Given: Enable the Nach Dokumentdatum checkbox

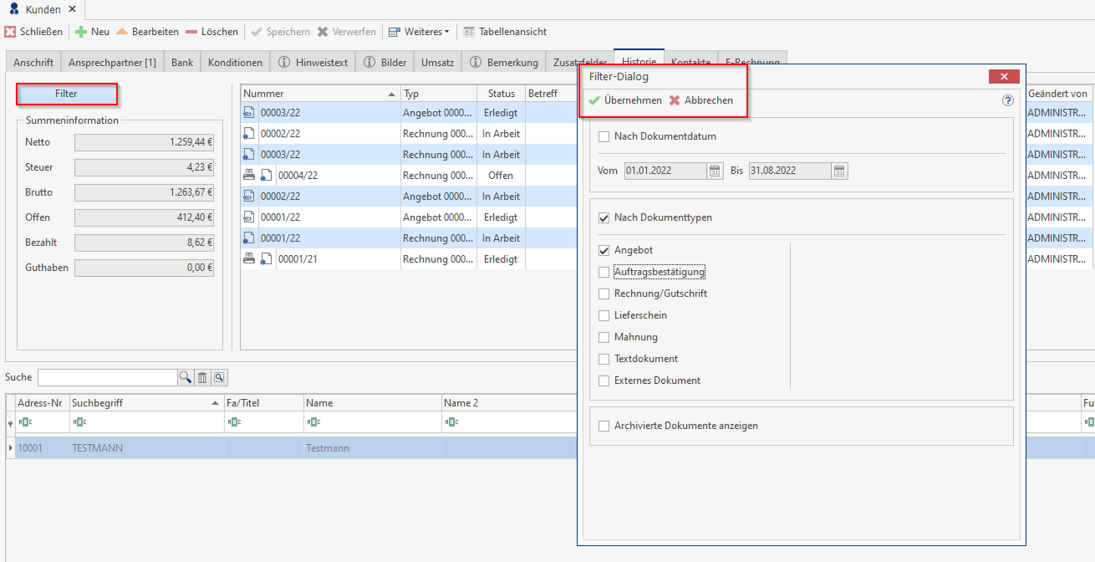Looking at the screenshot, I should [x=604, y=136].
